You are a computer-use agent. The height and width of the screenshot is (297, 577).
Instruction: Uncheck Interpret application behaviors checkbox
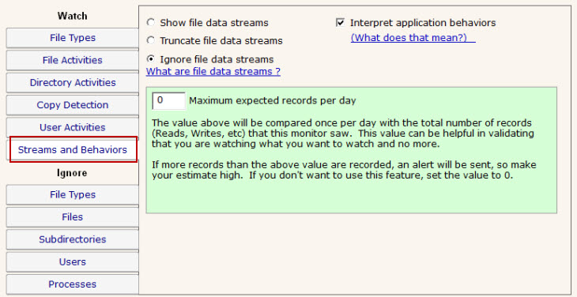pos(341,23)
